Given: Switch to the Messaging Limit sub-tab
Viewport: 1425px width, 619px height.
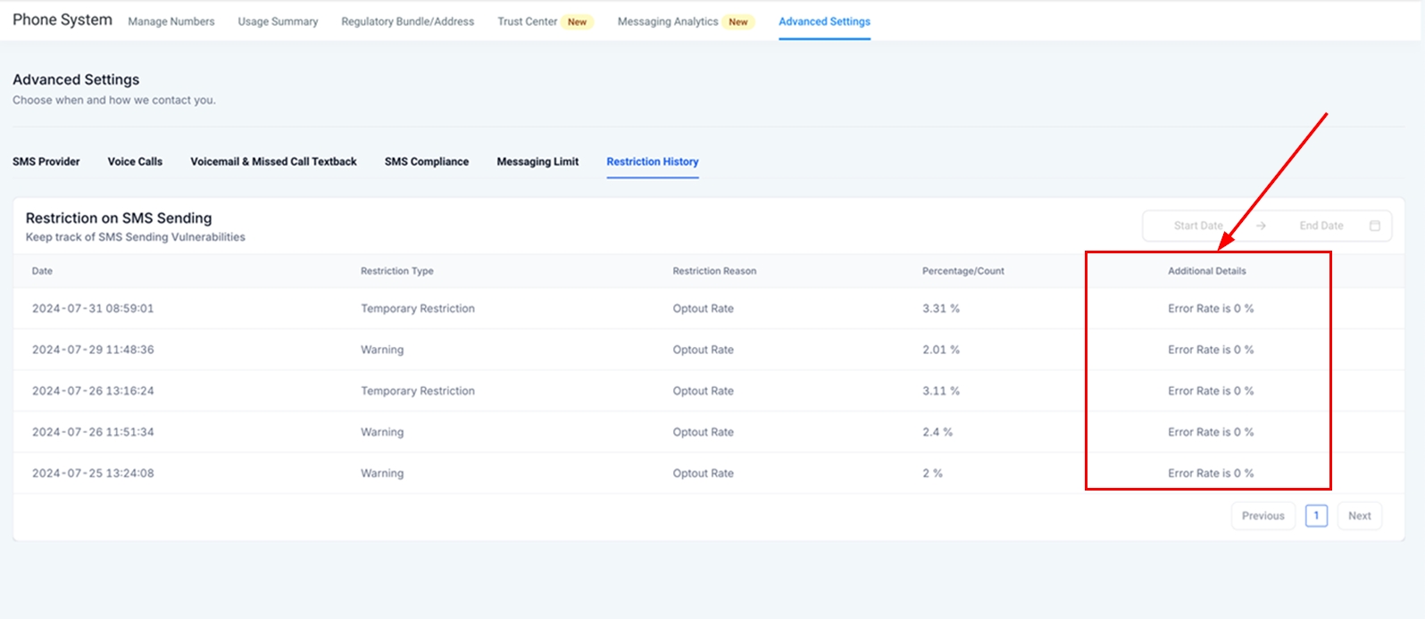Looking at the screenshot, I should click(537, 161).
